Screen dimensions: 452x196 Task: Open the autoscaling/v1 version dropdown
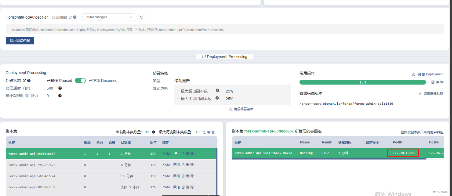tap(108, 17)
